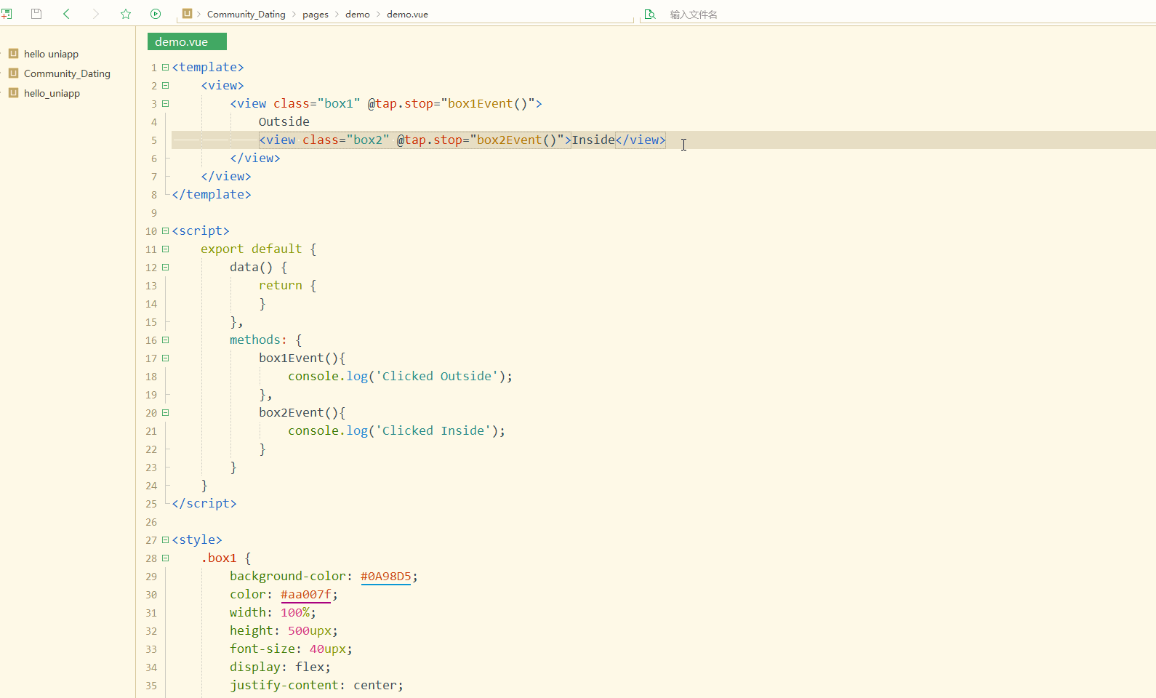Click the #aa007f color value
Image resolution: width=1156 pixels, height=698 pixels.
pyautogui.click(x=305, y=595)
